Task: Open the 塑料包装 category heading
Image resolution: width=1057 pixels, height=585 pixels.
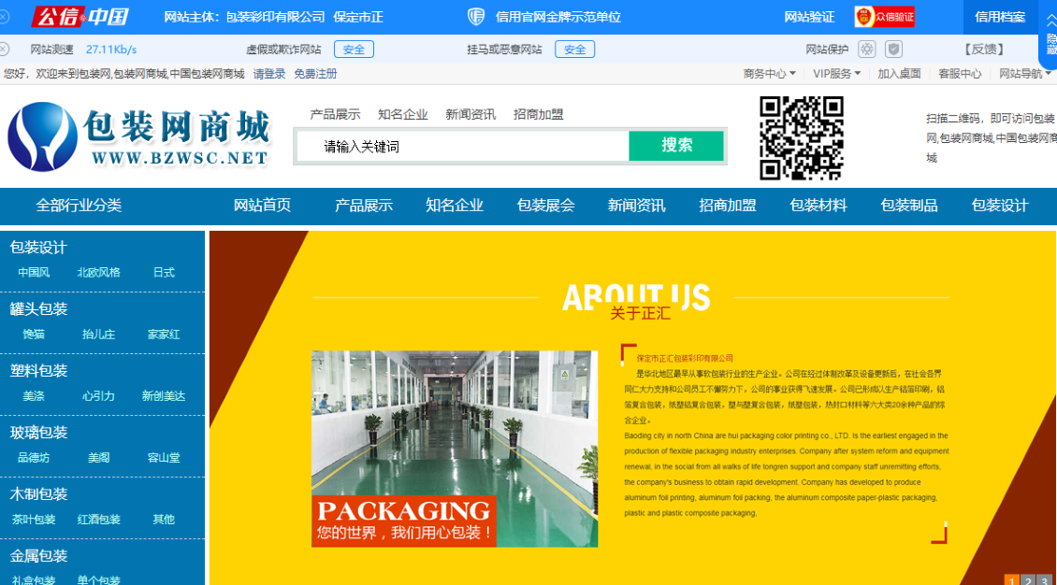Action: coord(38,371)
